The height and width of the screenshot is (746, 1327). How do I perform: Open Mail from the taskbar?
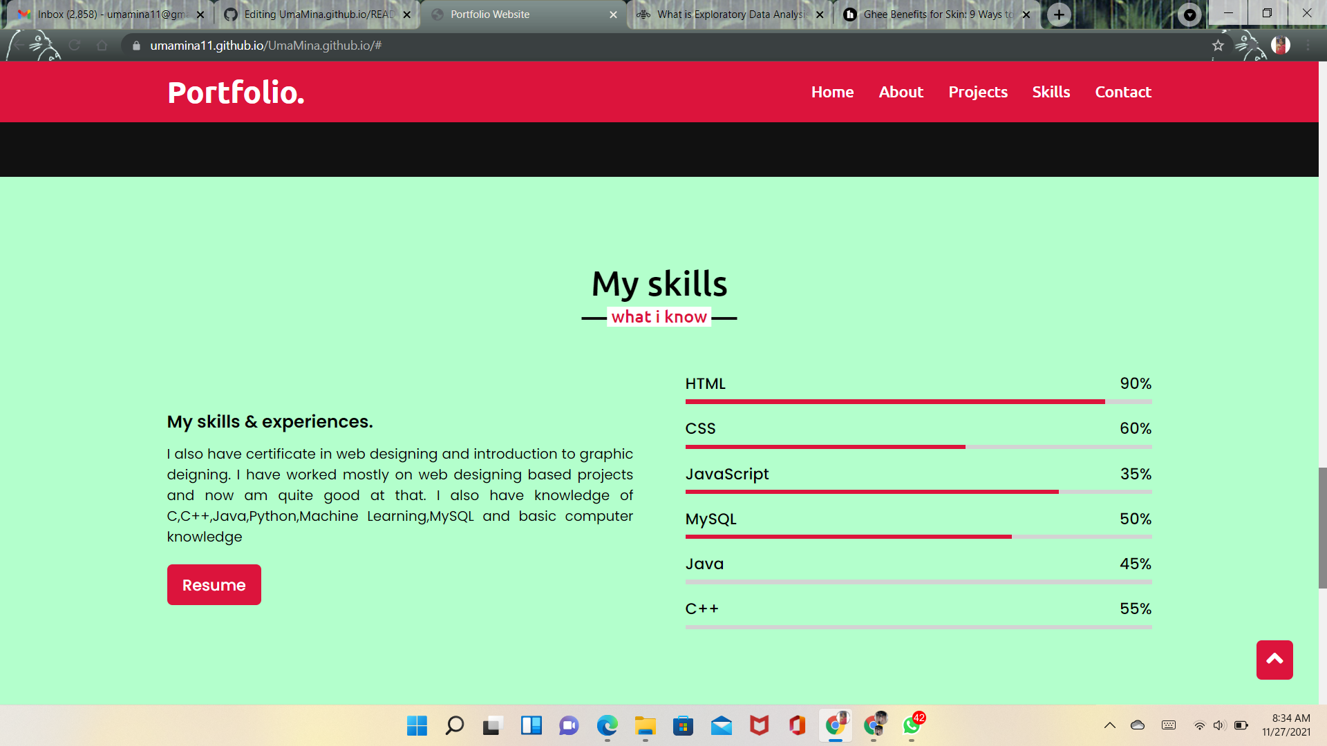tap(721, 726)
